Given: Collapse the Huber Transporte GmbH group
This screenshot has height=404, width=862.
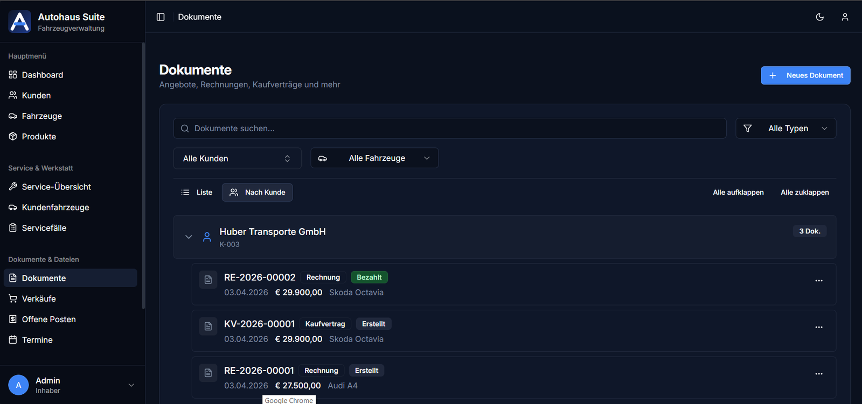Looking at the screenshot, I should coord(189,237).
